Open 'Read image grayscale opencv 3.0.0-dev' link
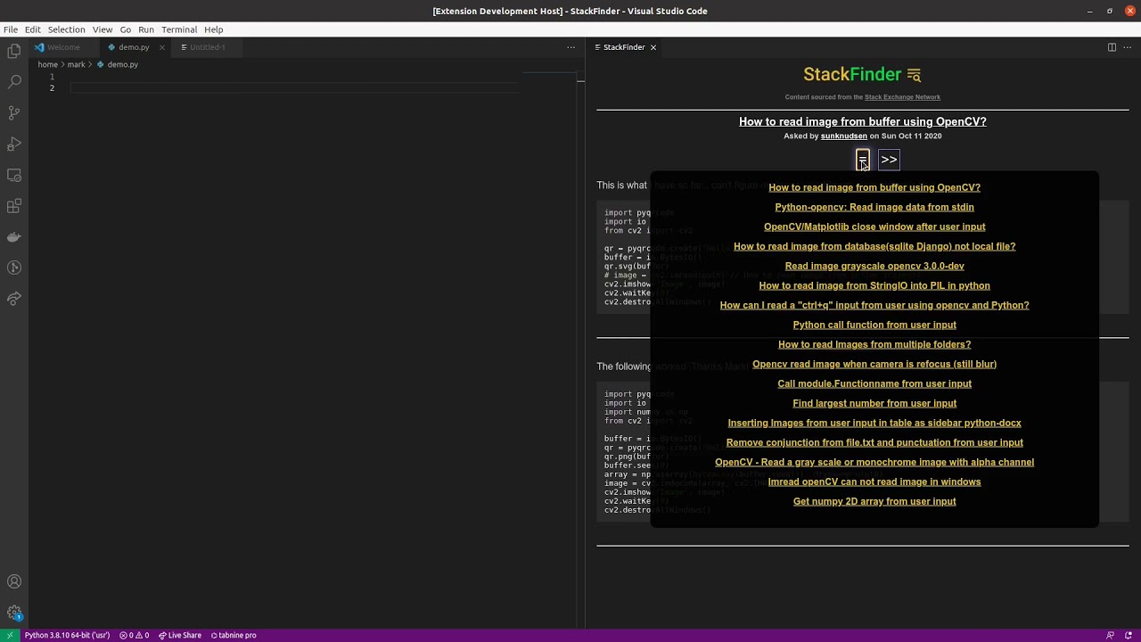The image size is (1141, 642). coord(874,266)
